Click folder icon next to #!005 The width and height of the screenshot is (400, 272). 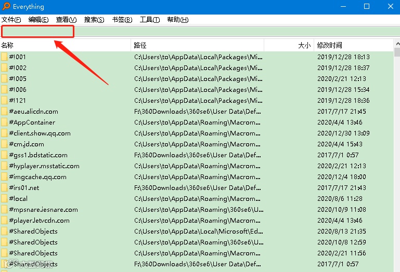click(4, 79)
